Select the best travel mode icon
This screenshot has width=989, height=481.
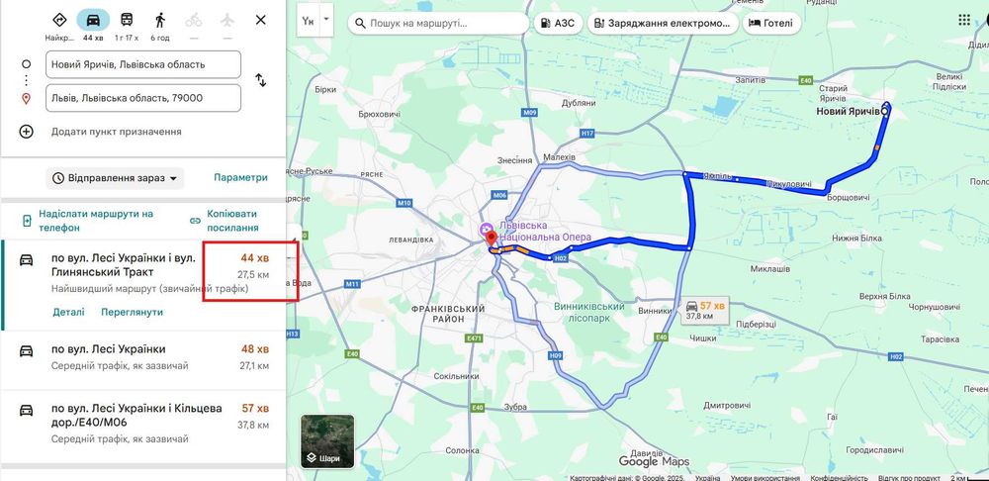pos(59,20)
